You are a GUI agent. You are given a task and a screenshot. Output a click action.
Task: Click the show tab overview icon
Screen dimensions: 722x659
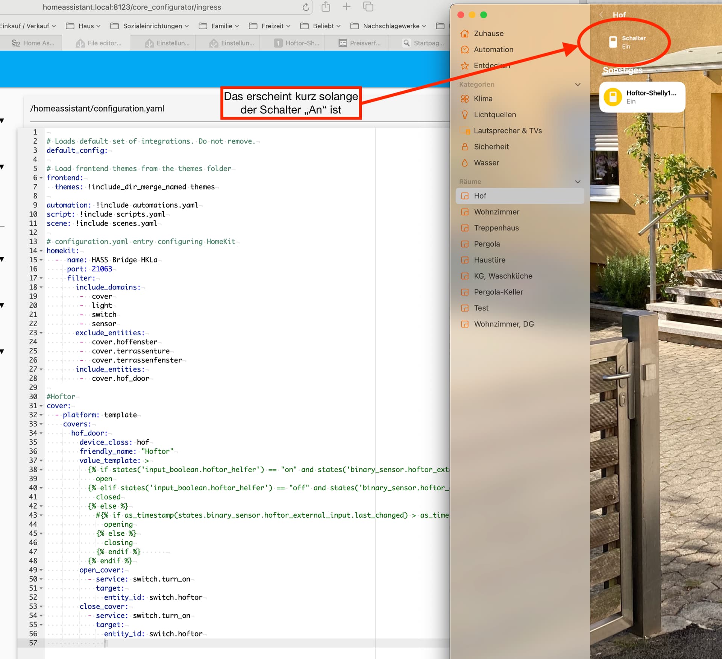(368, 7)
